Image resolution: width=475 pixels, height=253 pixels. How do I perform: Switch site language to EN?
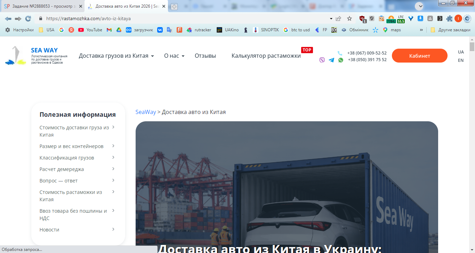click(461, 60)
